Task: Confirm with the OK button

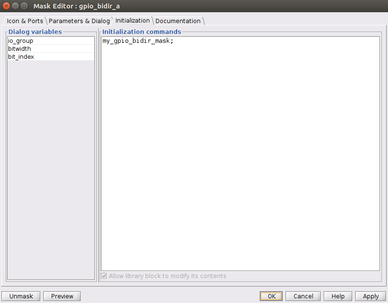Action: [x=271, y=296]
